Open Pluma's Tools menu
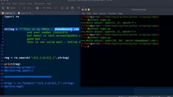The width and height of the screenshot is (173, 97). point(30,4)
